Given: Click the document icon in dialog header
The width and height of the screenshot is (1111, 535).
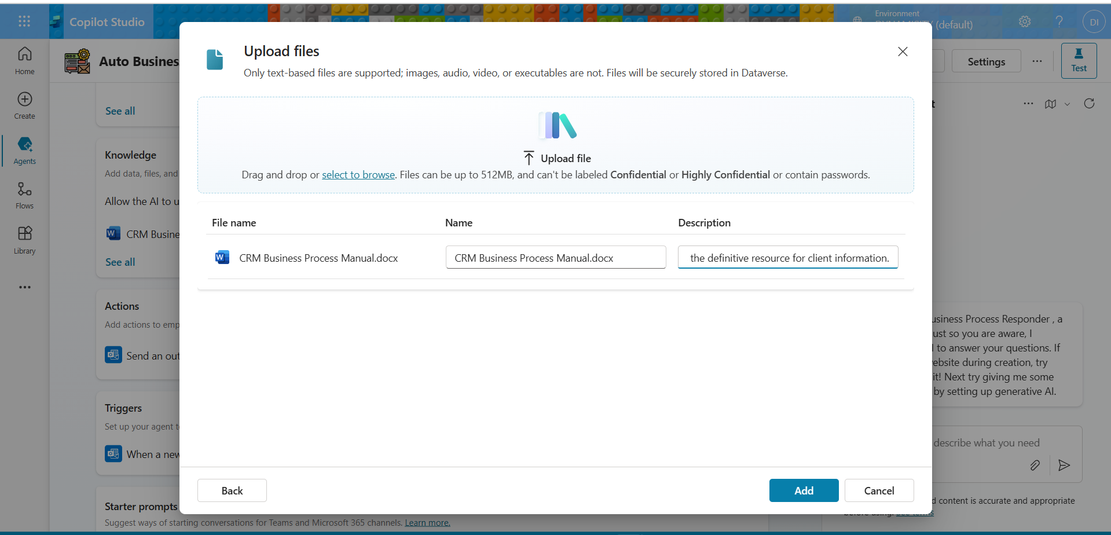Looking at the screenshot, I should [x=215, y=59].
